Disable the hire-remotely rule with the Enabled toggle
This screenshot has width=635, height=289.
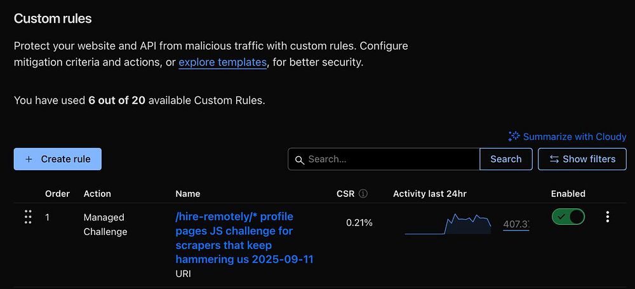pyautogui.click(x=568, y=217)
